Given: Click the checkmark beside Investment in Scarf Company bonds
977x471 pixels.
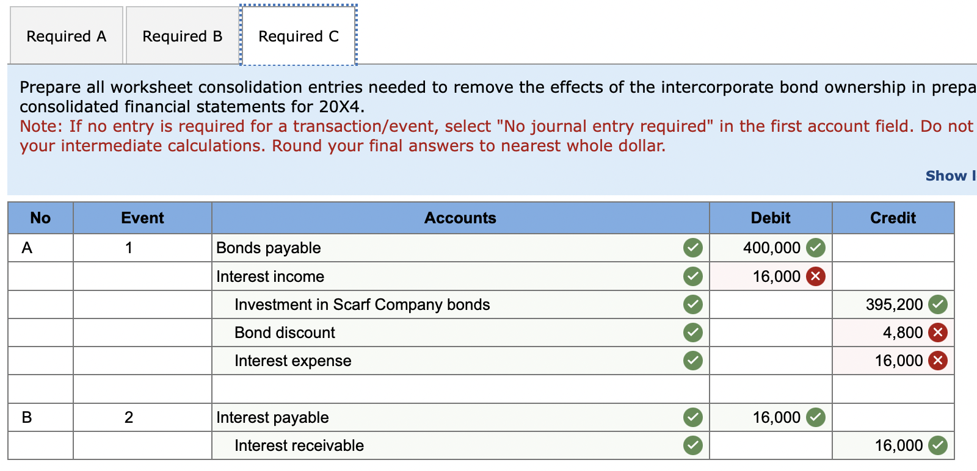Looking at the screenshot, I should click(692, 304).
